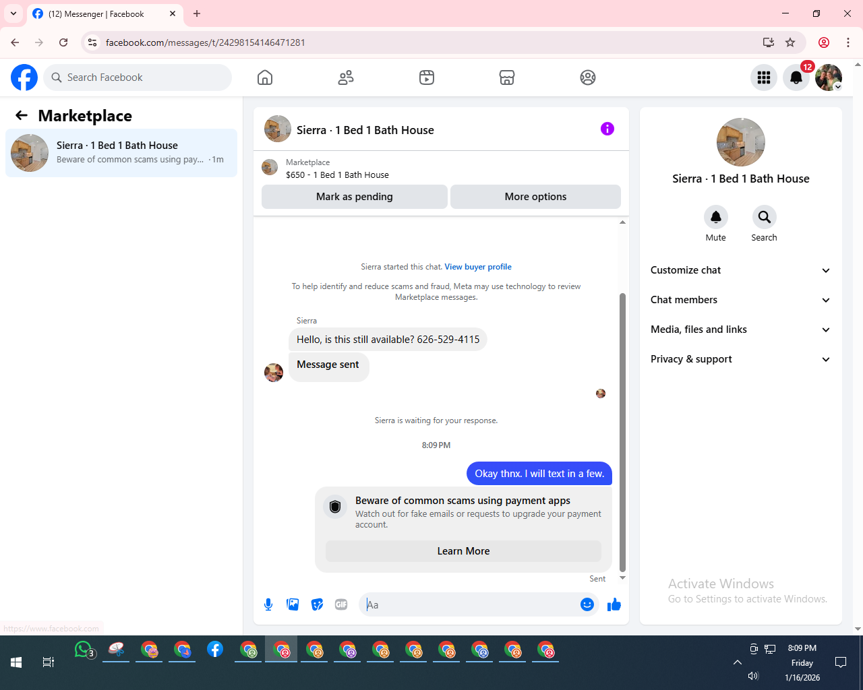This screenshot has height=690, width=863.
Task: Open the Friends icon in top nav
Action: coord(346,77)
